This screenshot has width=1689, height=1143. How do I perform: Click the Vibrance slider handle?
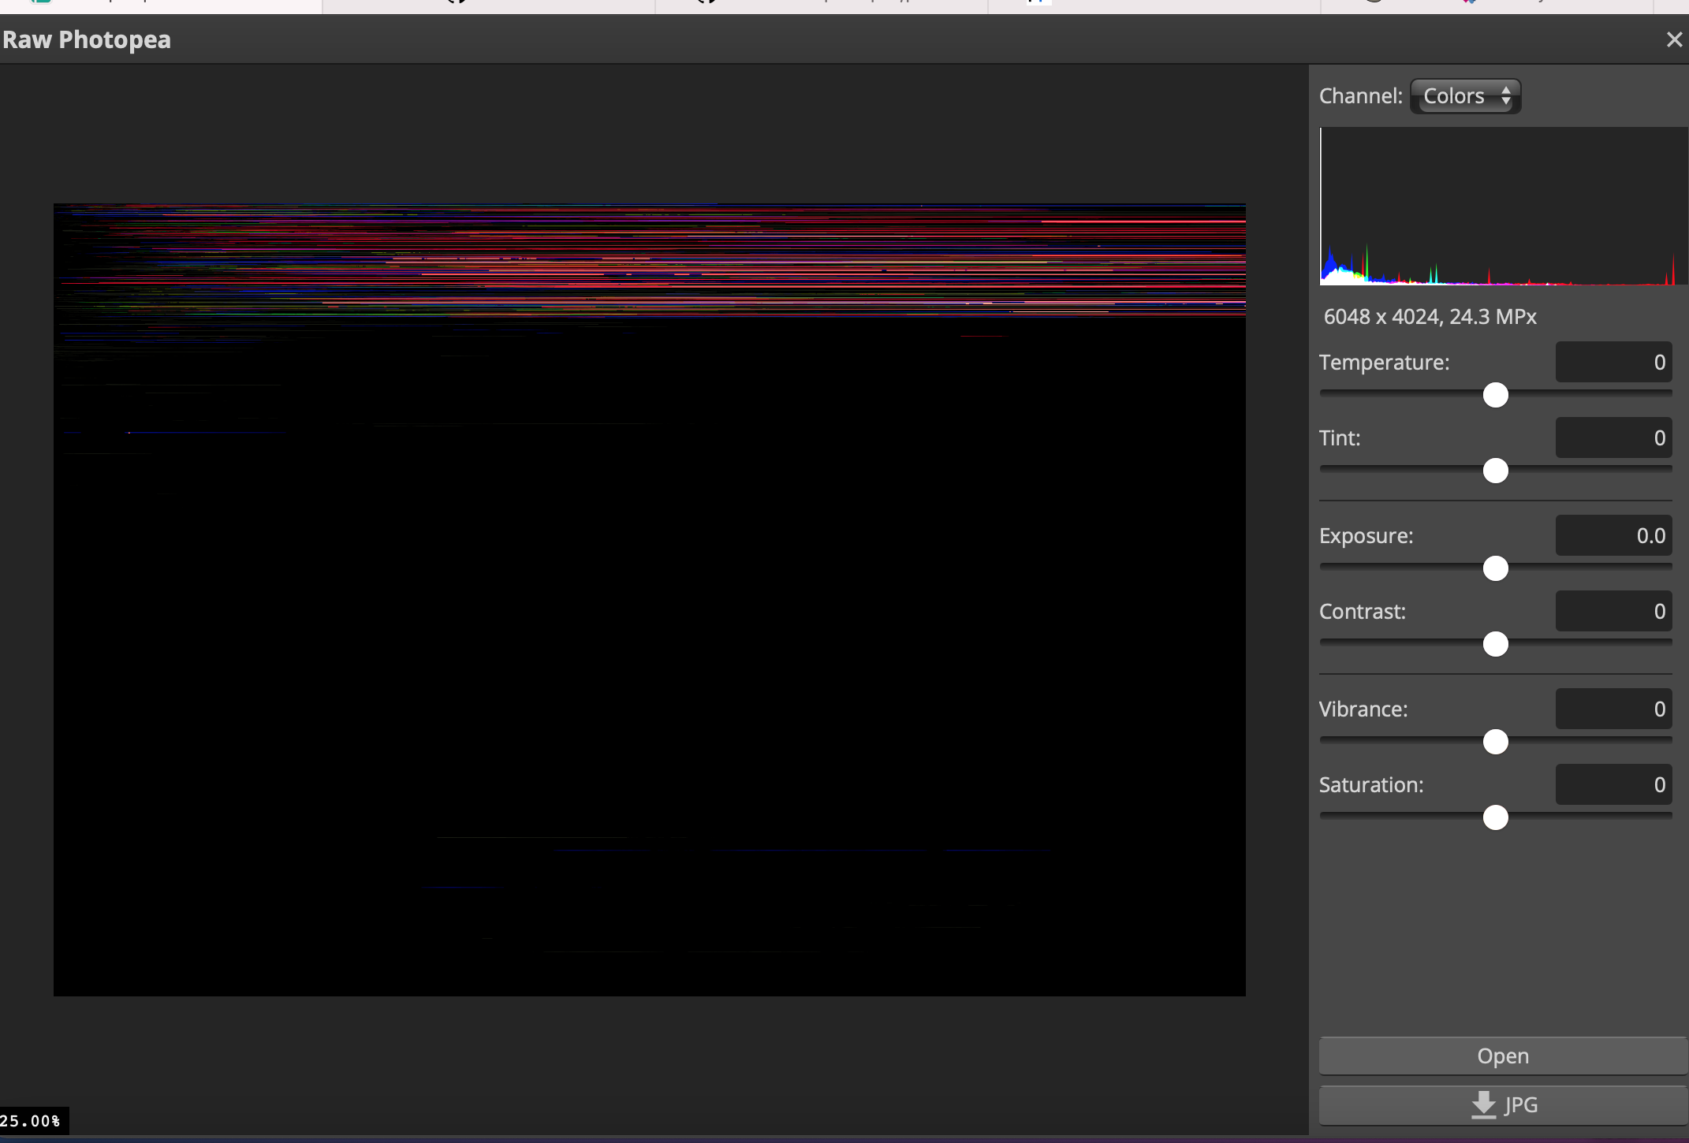tap(1494, 742)
